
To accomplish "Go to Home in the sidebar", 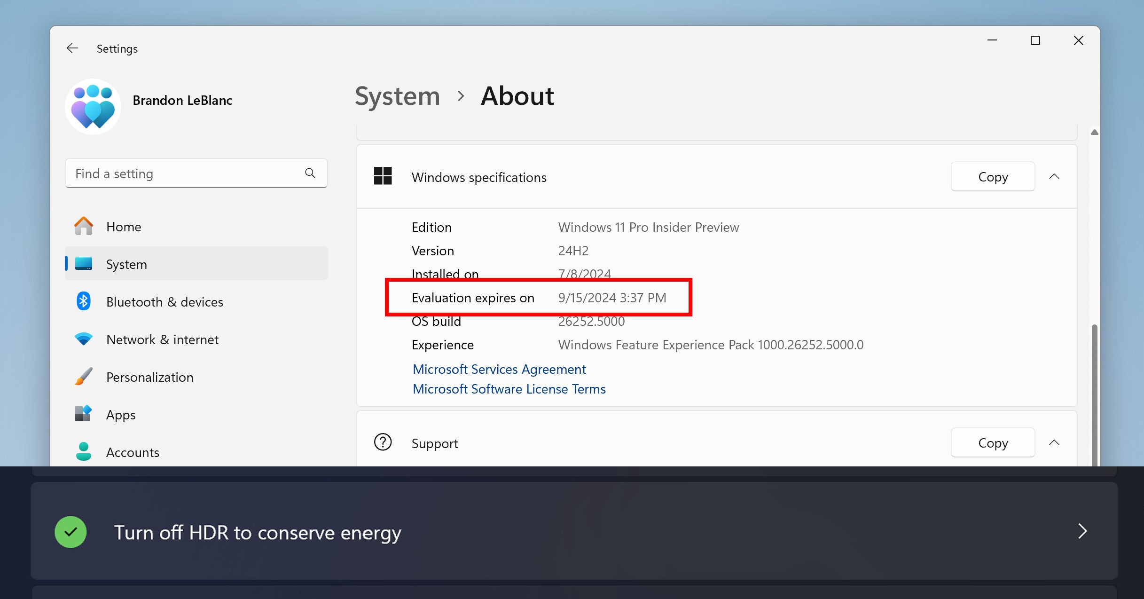I will tap(196, 226).
